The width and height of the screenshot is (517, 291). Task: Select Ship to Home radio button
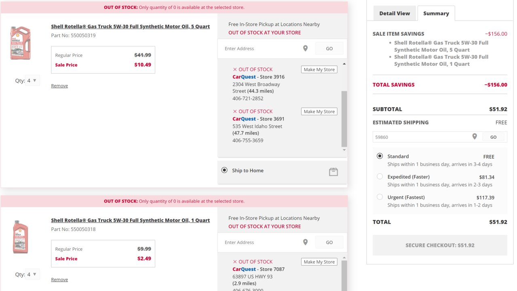click(224, 170)
